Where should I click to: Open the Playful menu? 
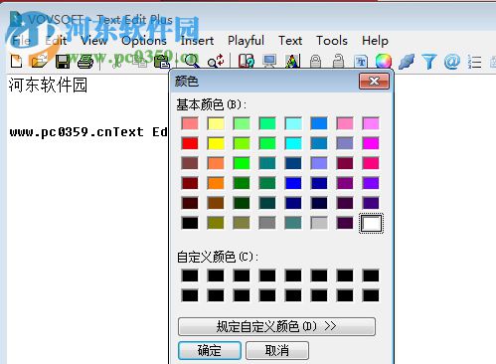tap(246, 41)
